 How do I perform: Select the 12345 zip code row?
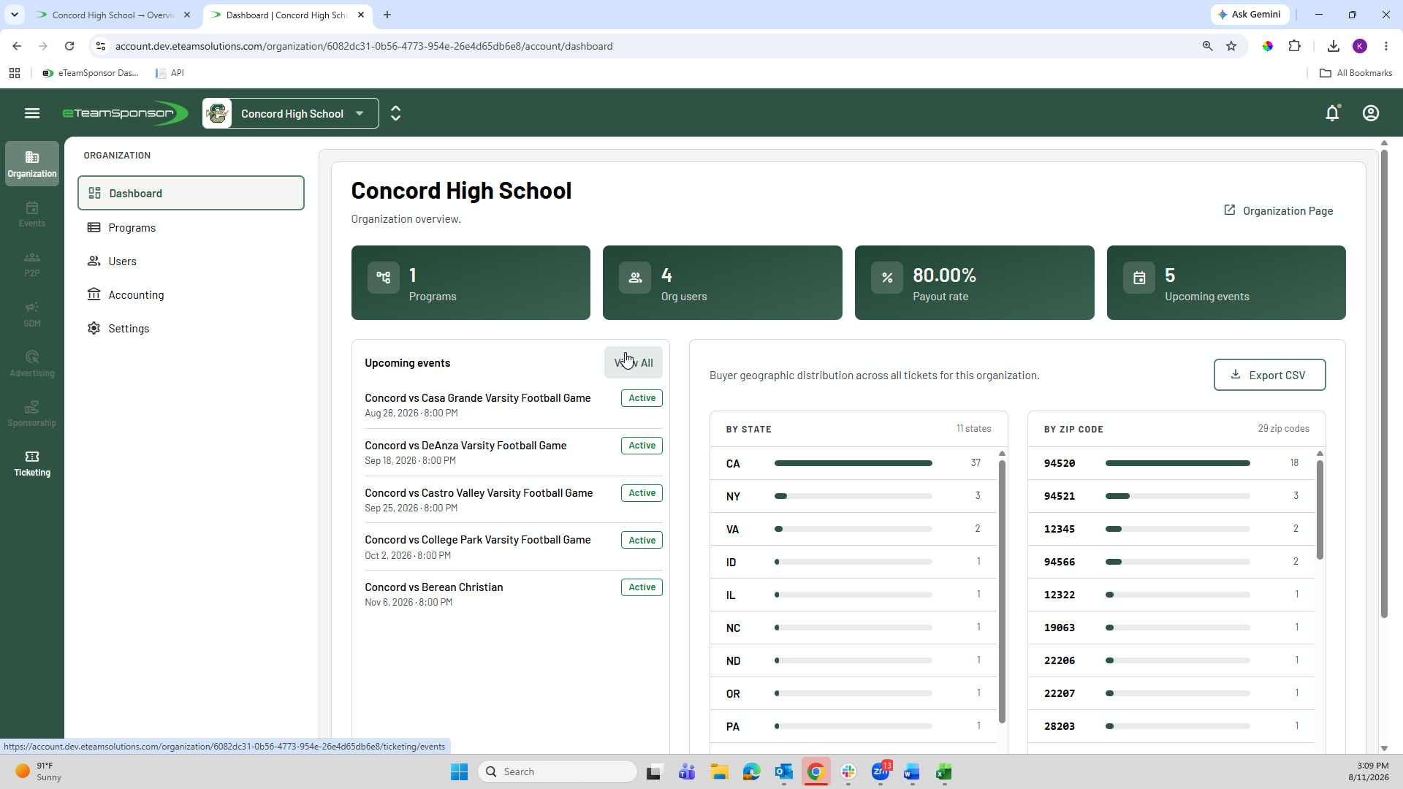tap(1171, 529)
